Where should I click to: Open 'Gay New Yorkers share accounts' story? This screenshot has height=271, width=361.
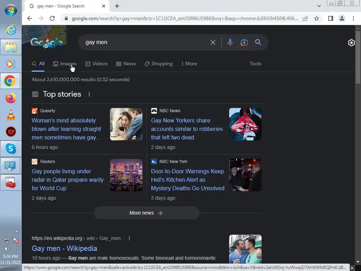187,129
